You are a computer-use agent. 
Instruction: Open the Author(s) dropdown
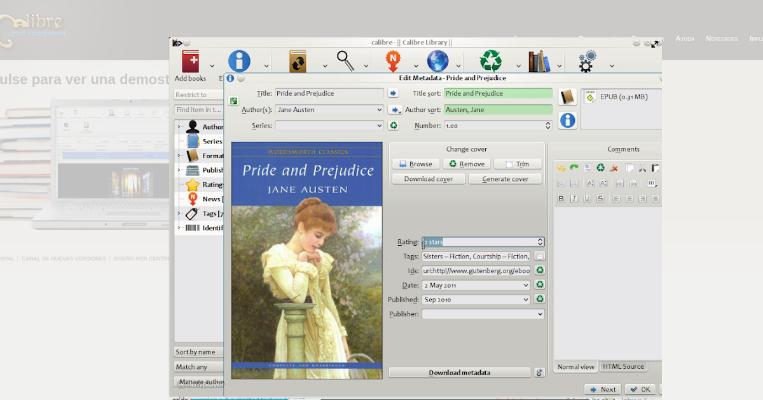point(379,110)
